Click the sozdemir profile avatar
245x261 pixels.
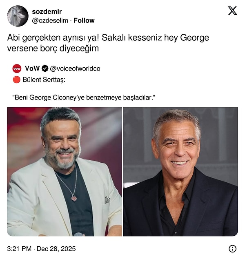pos(18,16)
